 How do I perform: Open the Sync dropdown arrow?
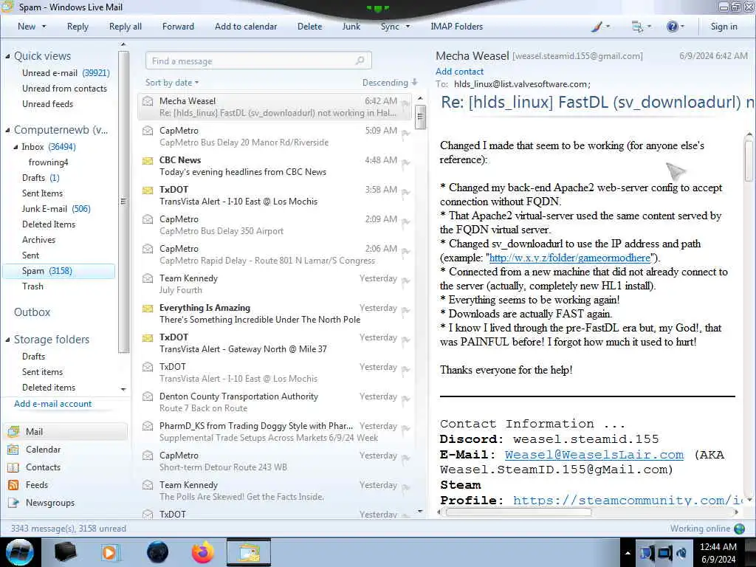tap(408, 27)
